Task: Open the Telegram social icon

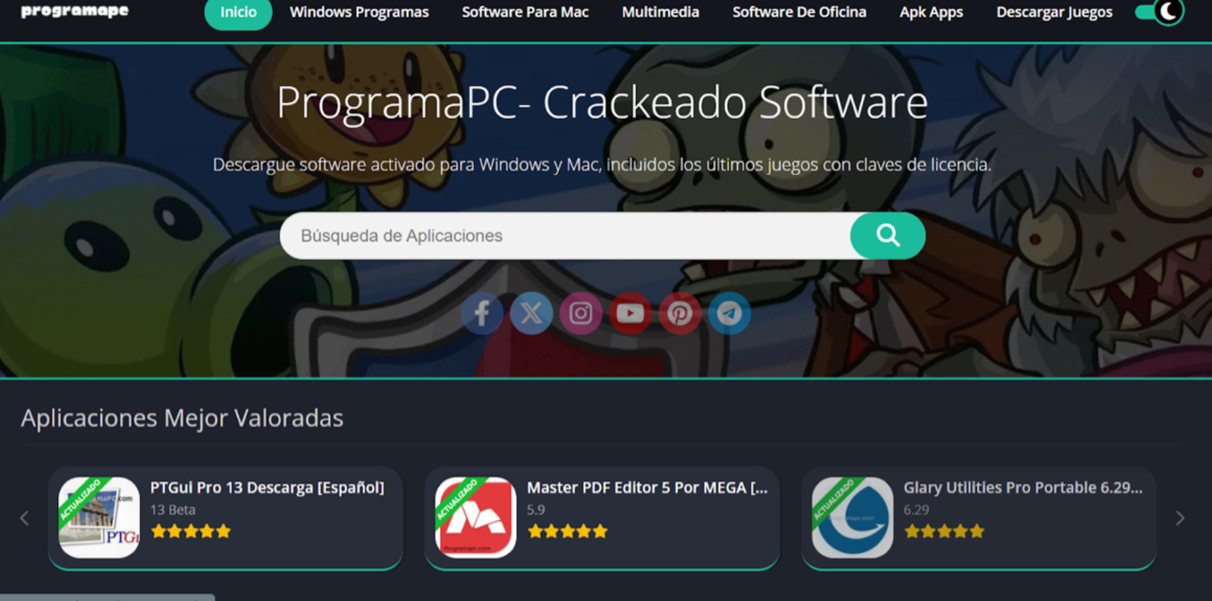Action: (729, 314)
